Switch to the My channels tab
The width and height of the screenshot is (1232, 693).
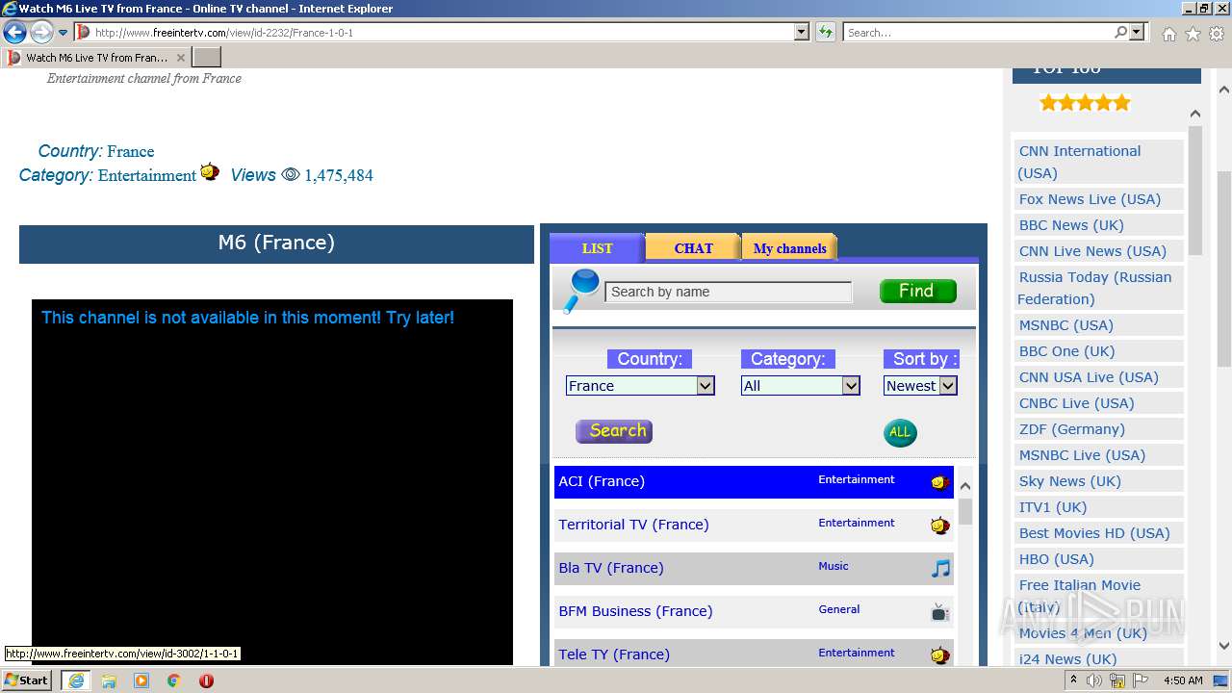click(x=789, y=248)
